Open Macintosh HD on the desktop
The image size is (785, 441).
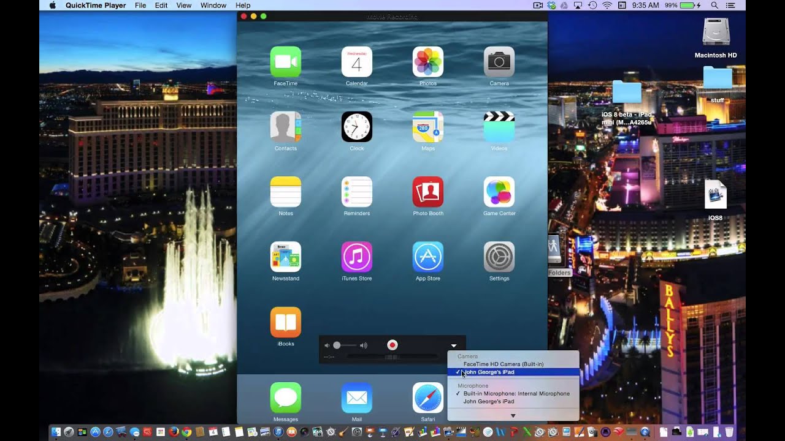click(716, 32)
